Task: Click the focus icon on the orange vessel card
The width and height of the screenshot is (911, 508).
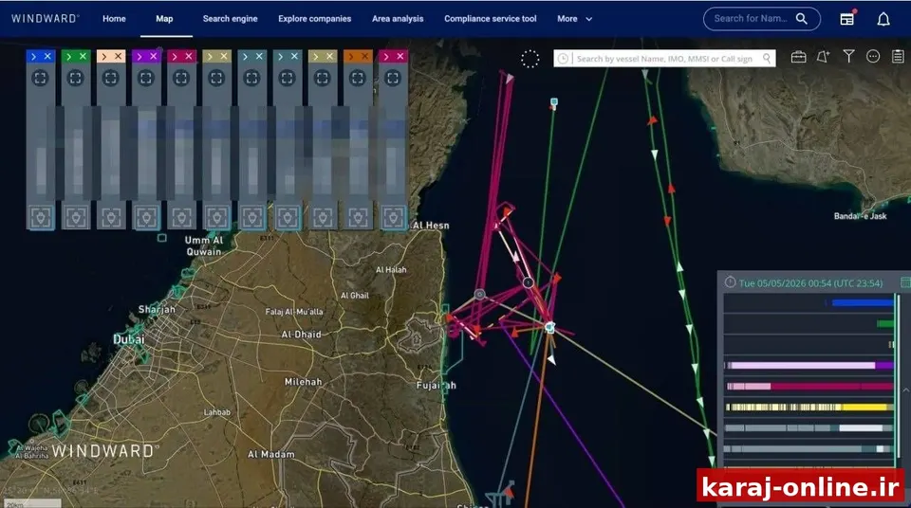Action: (x=358, y=78)
